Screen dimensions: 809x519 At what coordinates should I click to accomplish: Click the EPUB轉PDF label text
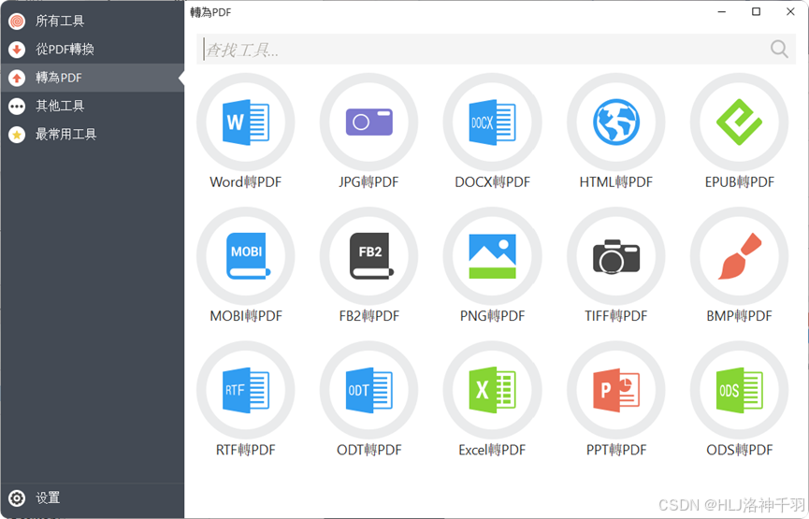[x=740, y=182]
